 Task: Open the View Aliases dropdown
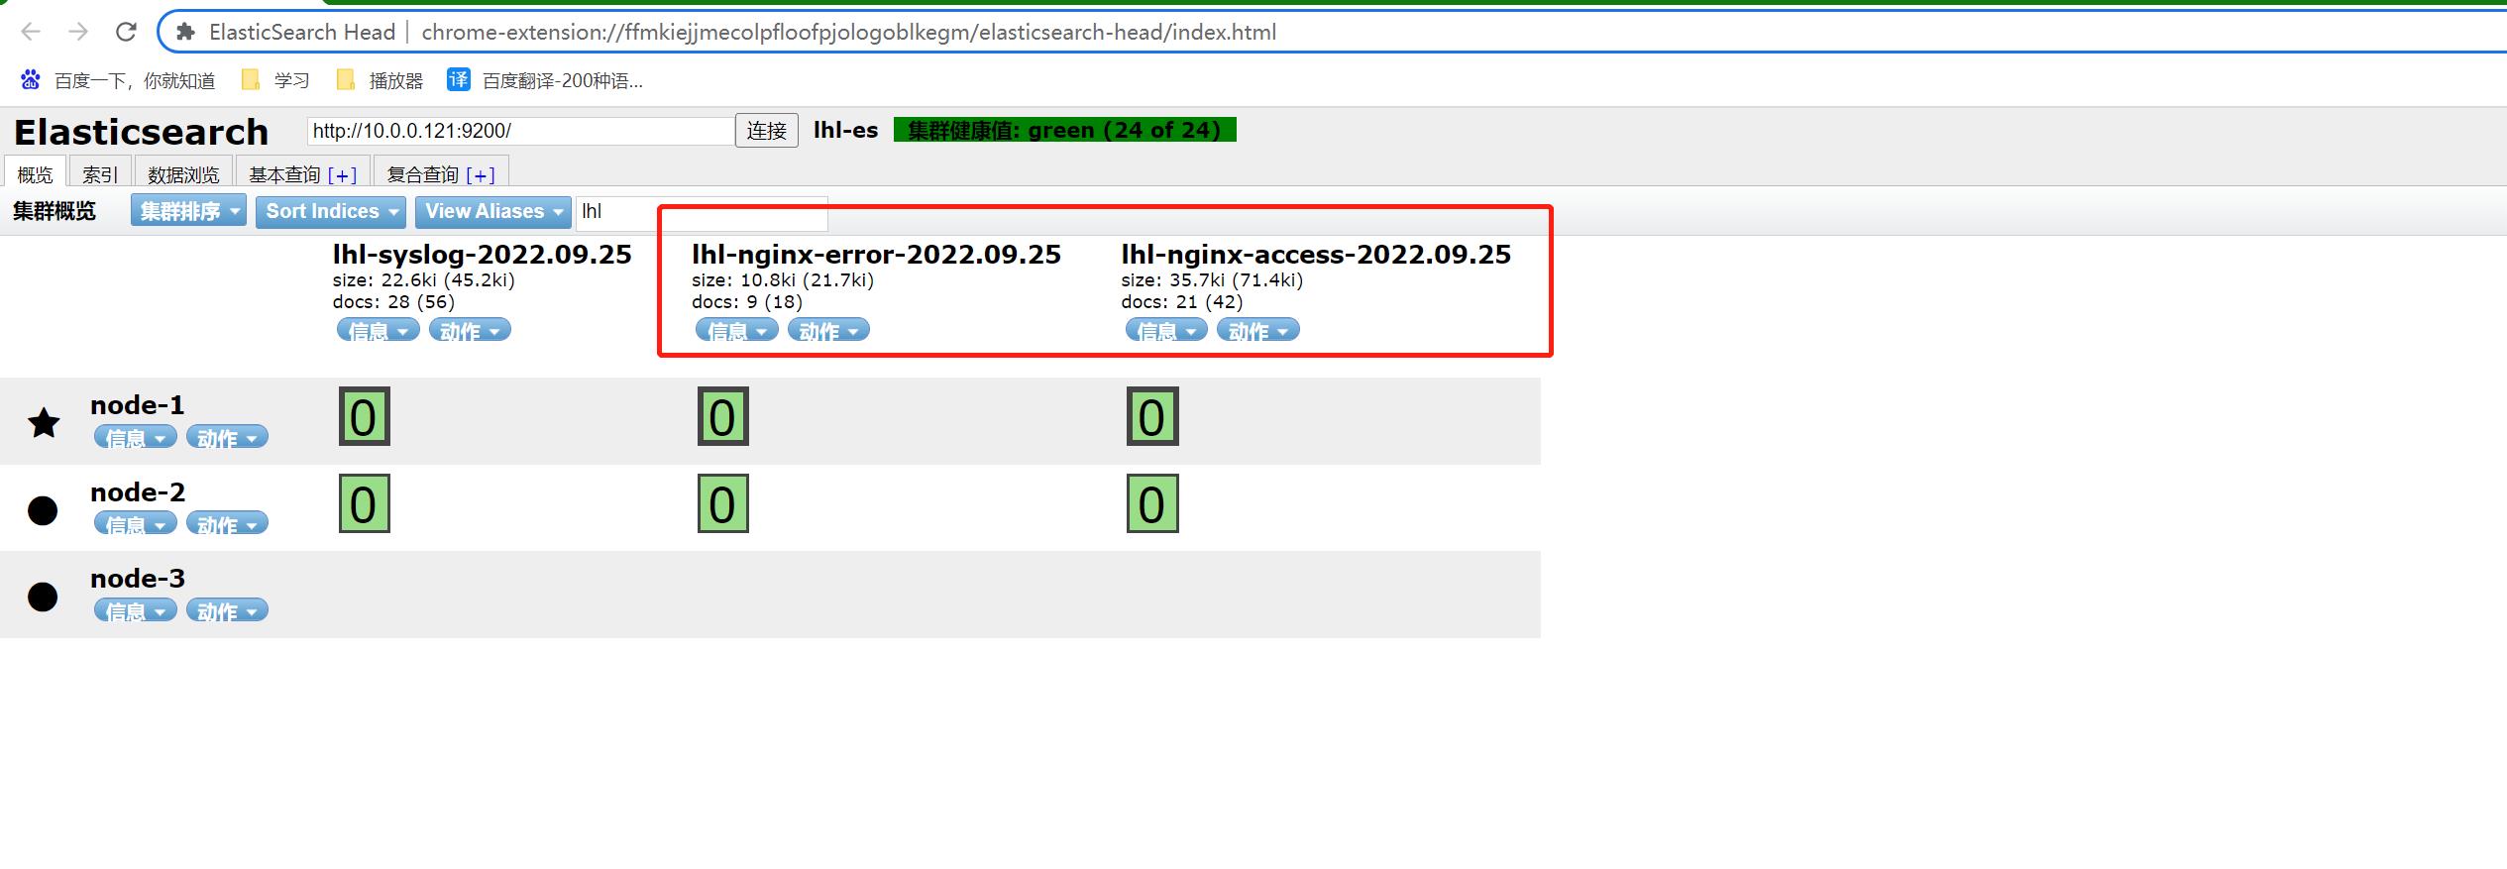pos(493,211)
